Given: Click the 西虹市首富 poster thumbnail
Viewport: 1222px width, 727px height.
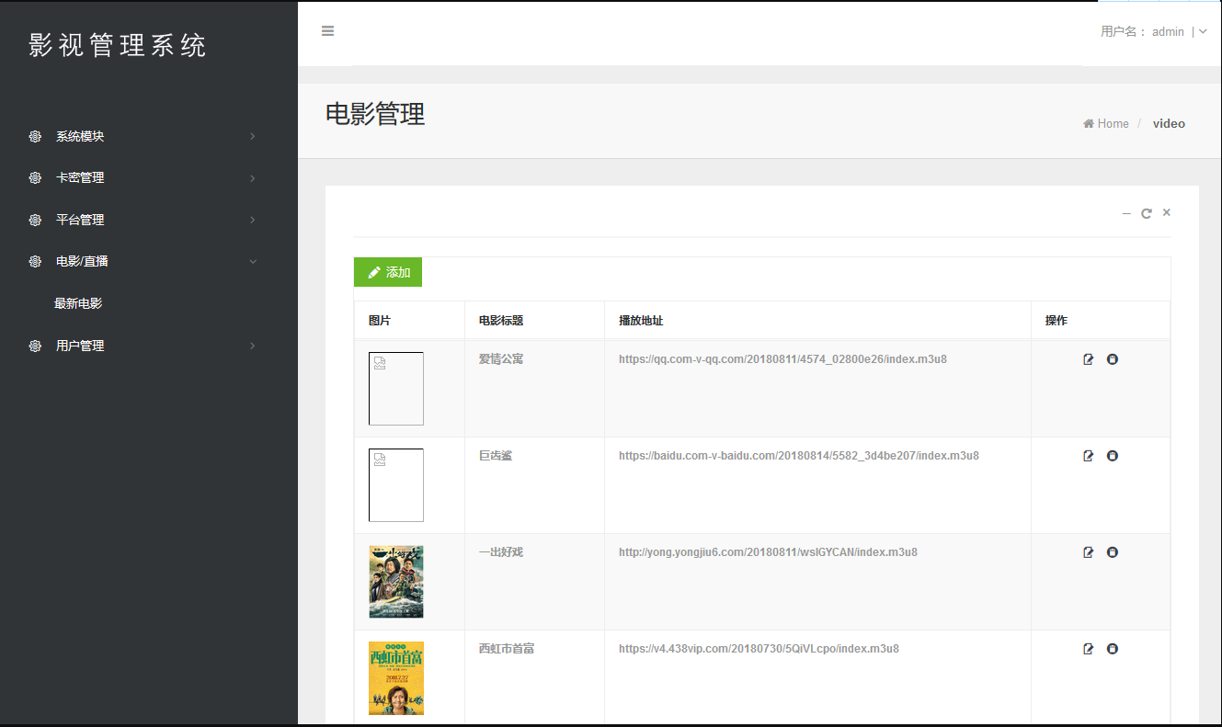Looking at the screenshot, I should 396,677.
